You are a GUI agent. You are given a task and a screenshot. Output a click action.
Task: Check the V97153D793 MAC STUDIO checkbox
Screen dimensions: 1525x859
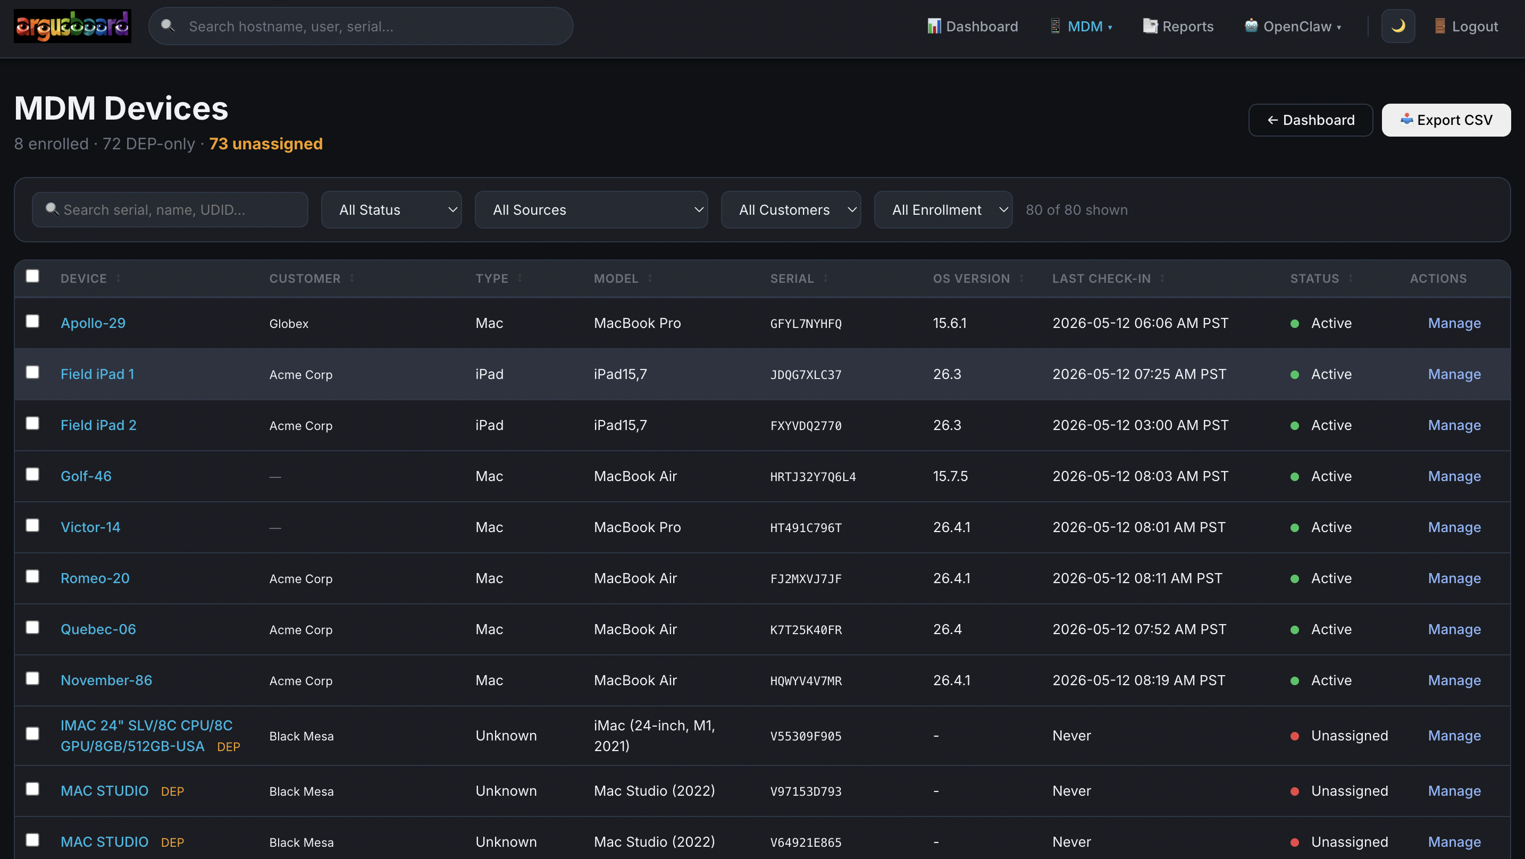(32, 788)
